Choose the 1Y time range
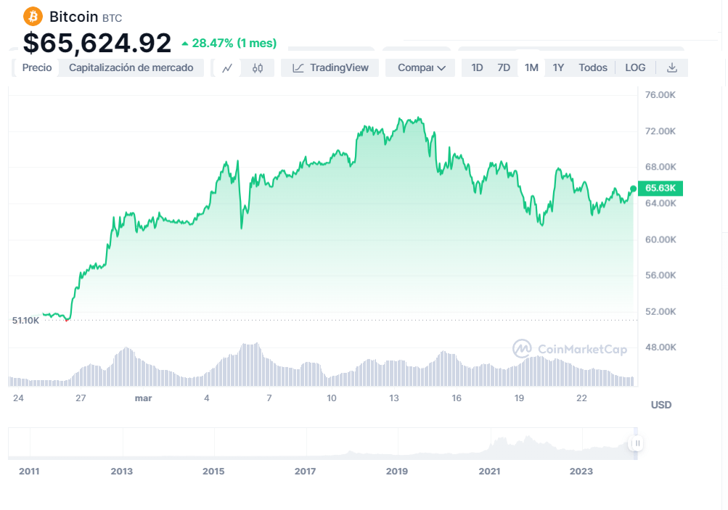 (x=558, y=67)
